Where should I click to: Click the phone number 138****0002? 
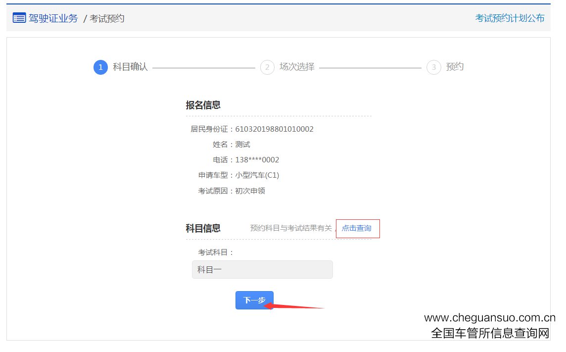[257, 160]
